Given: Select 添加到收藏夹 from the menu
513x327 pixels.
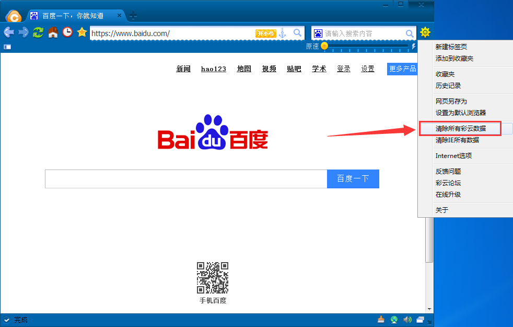Looking at the screenshot, I should click(454, 58).
